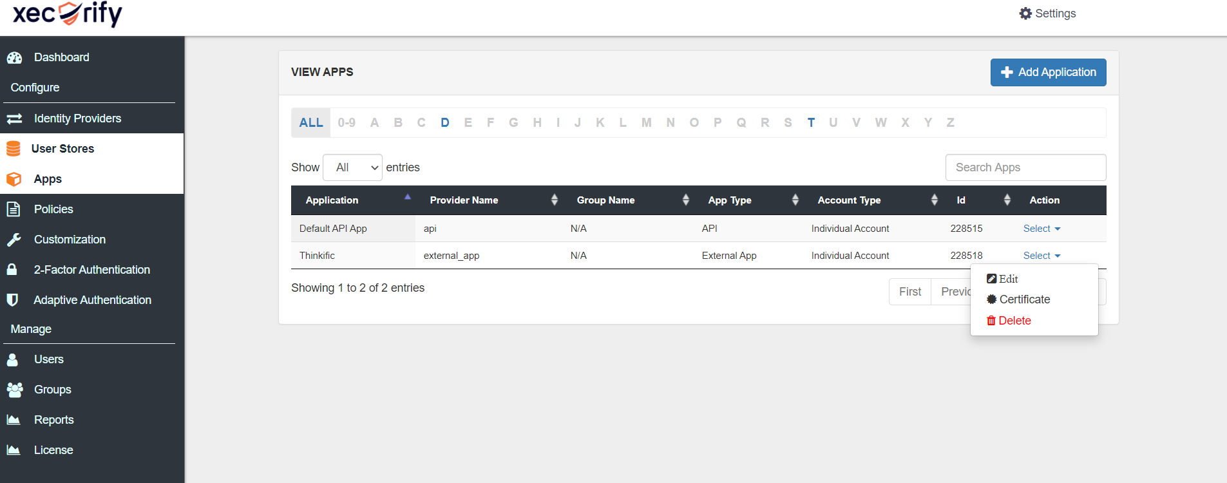
Task: Choose Edit from the action menu
Action: pos(1003,279)
